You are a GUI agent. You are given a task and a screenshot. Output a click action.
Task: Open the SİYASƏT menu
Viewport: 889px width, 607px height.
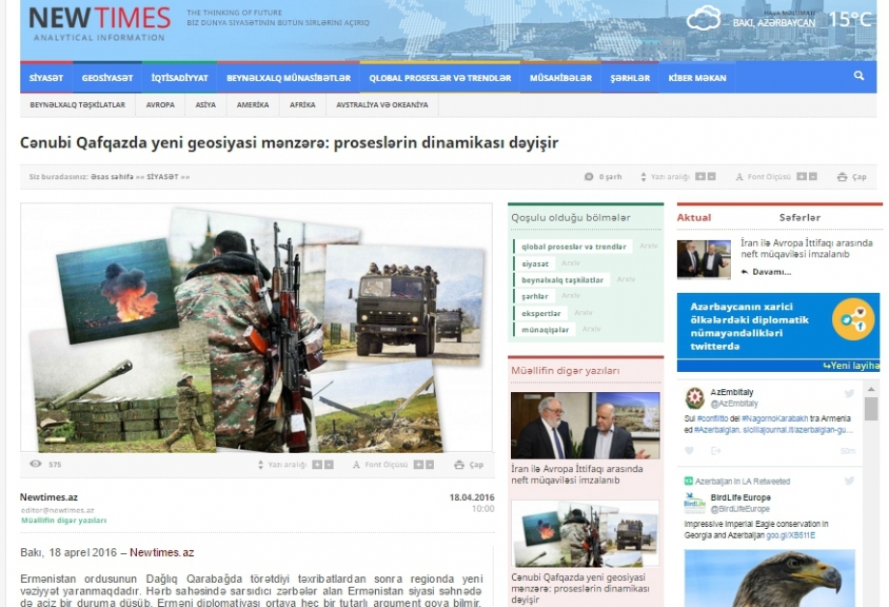coord(46,78)
